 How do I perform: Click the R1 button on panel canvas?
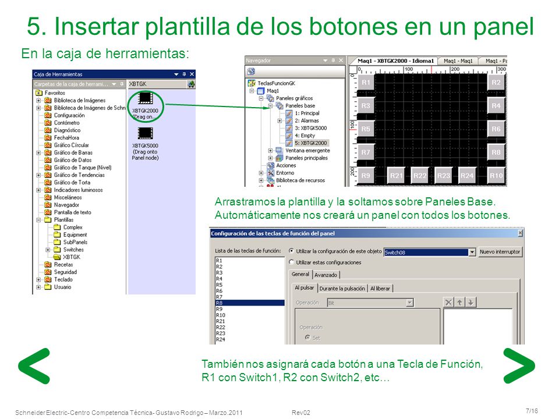click(x=366, y=82)
